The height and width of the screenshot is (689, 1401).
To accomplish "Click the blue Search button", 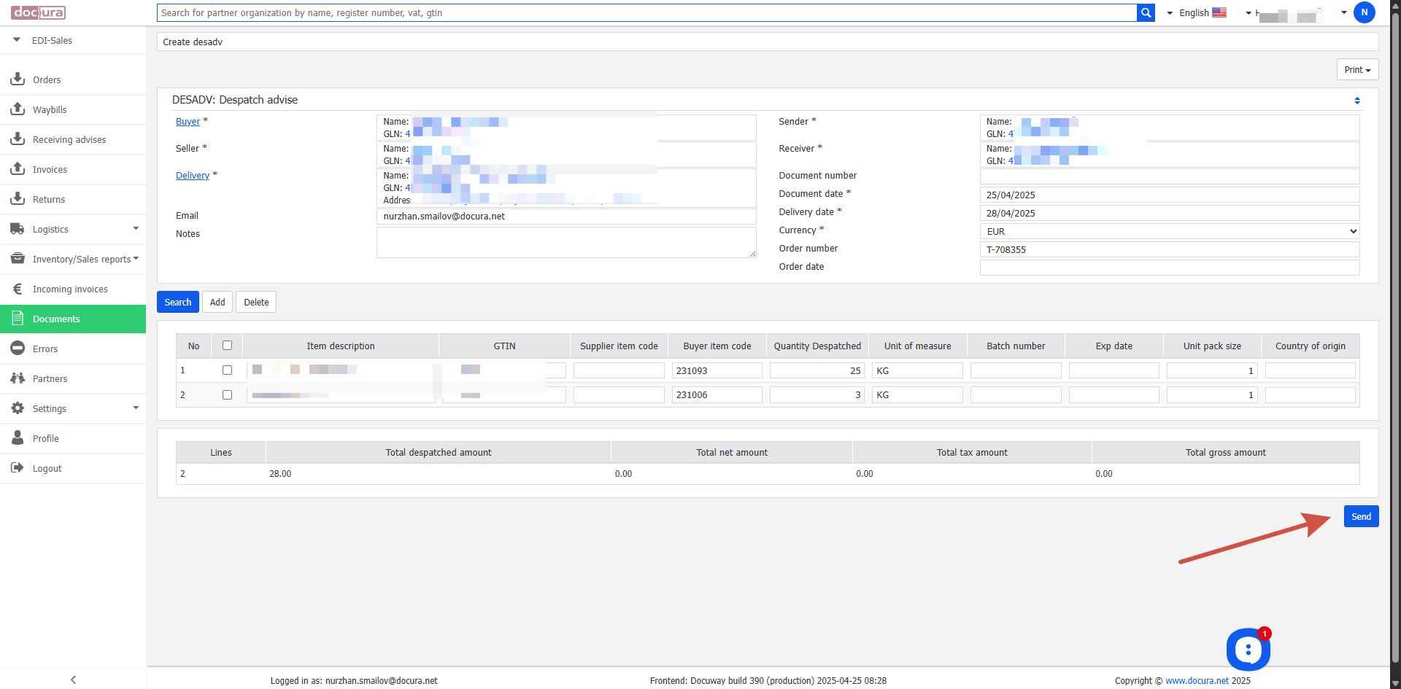I will click(x=178, y=302).
